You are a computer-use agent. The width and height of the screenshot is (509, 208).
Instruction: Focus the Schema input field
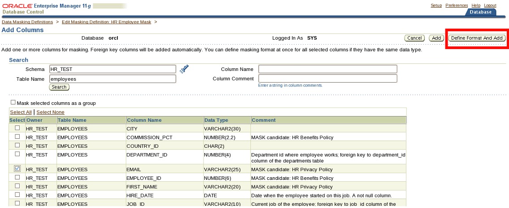[112, 69]
